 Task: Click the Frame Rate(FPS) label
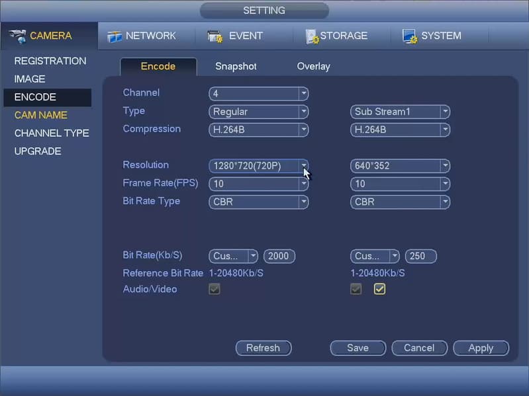pos(161,183)
